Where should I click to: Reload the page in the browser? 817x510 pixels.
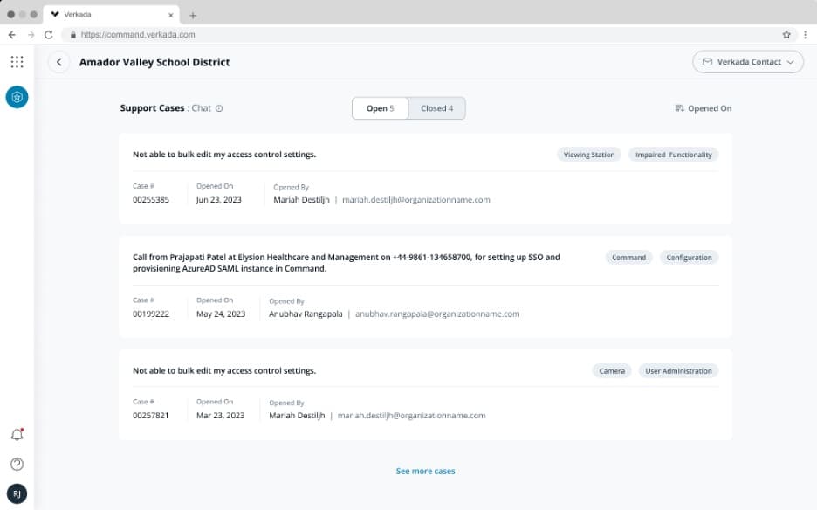pos(49,35)
